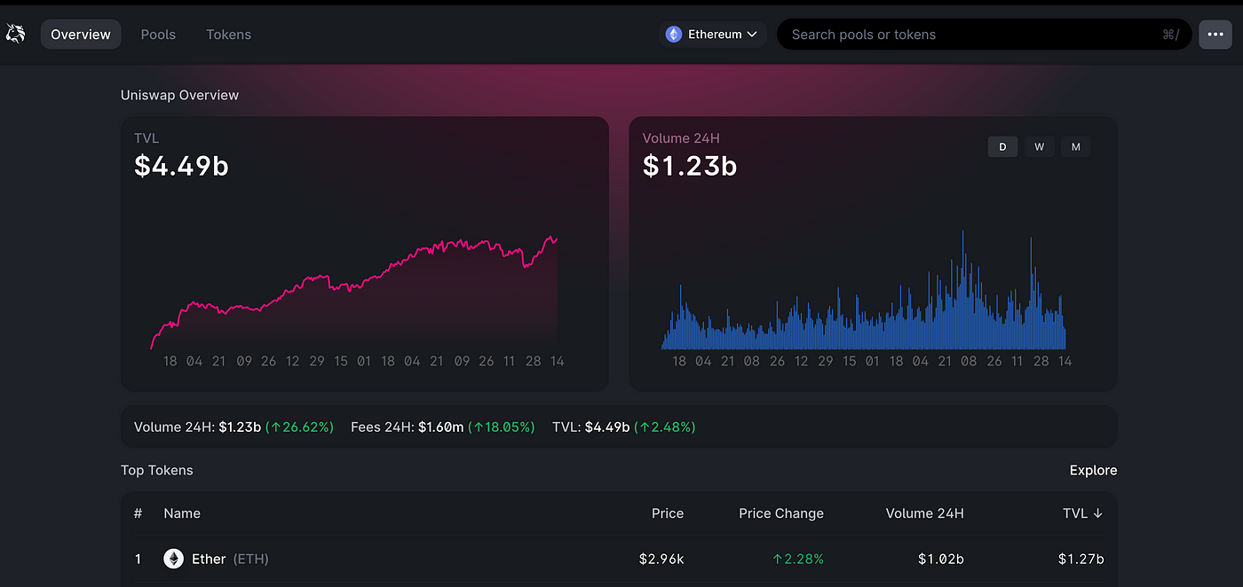Open the three-dot more options menu
Image resolution: width=1243 pixels, height=587 pixels.
pos(1215,35)
